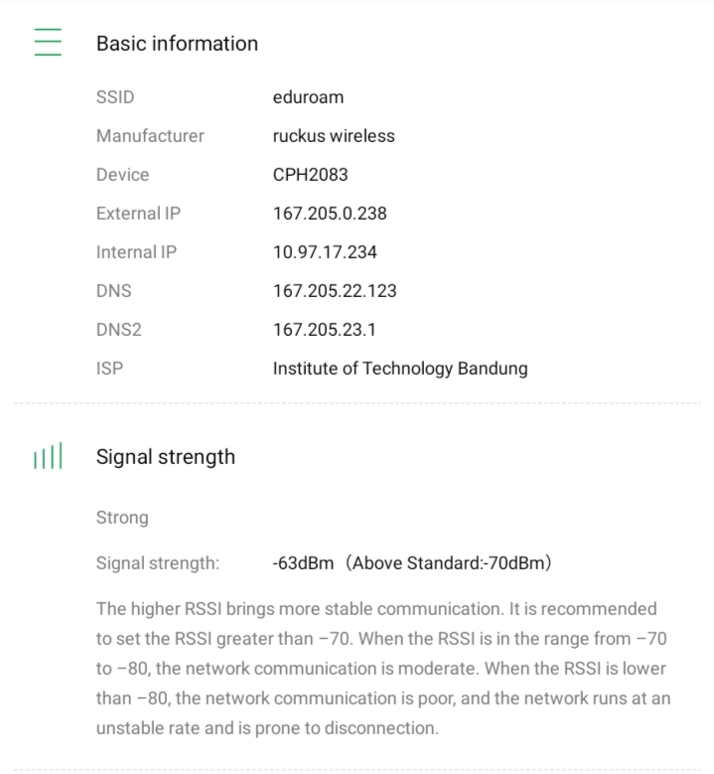The image size is (714, 774).
Task: Click the SSID field label
Action: click(114, 97)
